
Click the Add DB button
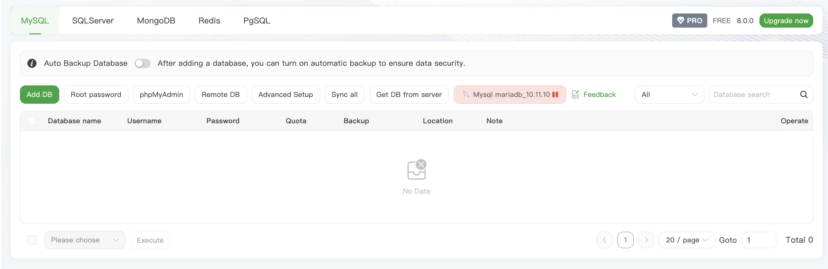(39, 94)
